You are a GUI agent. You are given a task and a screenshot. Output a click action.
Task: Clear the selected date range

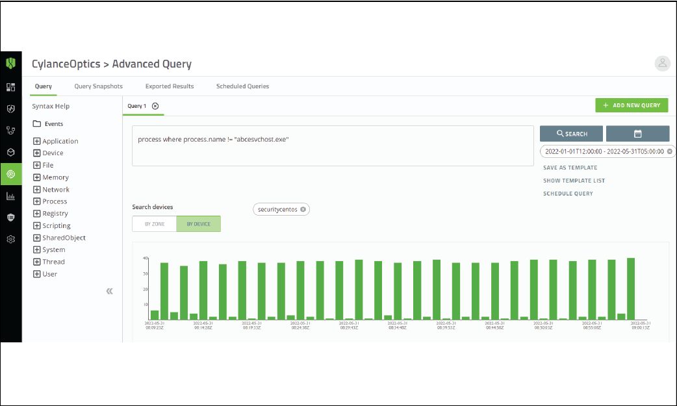(670, 151)
